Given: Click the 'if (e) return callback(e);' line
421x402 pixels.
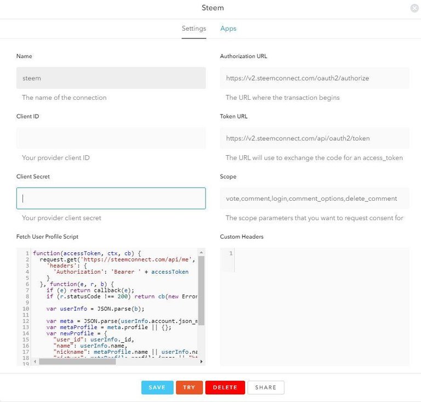Looking at the screenshot, I should coord(90,290).
